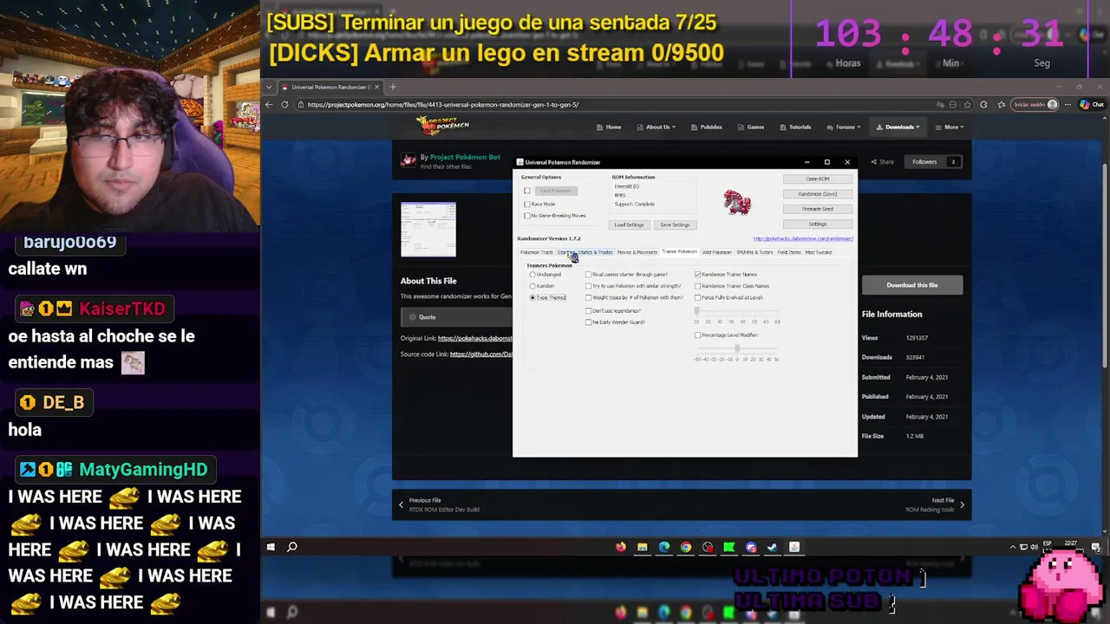Open the tab list dropdown arrow

coord(269,87)
